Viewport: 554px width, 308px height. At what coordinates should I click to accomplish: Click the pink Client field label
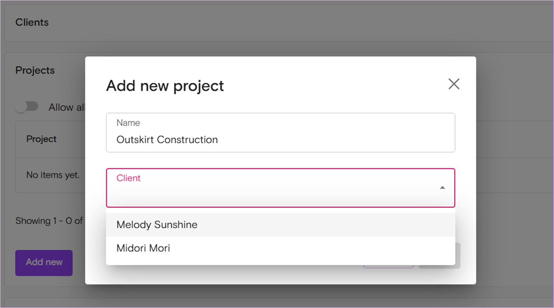click(128, 178)
